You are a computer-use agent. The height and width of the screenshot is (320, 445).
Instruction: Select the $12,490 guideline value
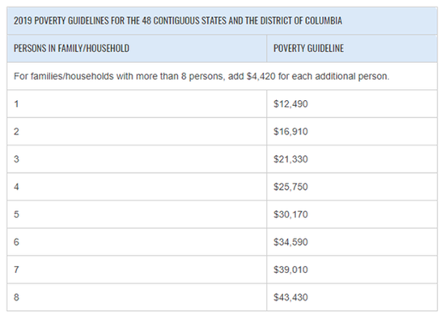pyautogui.click(x=290, y=104)
